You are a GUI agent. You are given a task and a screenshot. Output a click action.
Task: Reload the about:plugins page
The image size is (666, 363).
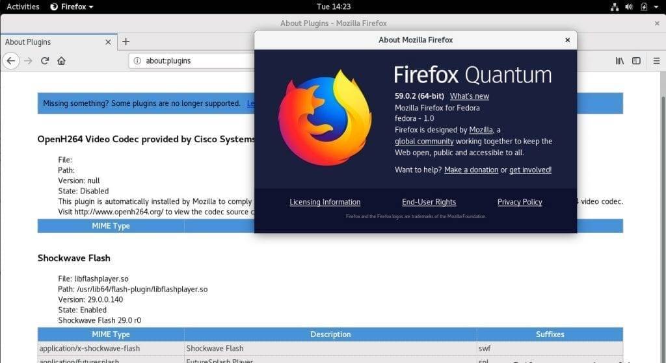click(x=45, y=60)
